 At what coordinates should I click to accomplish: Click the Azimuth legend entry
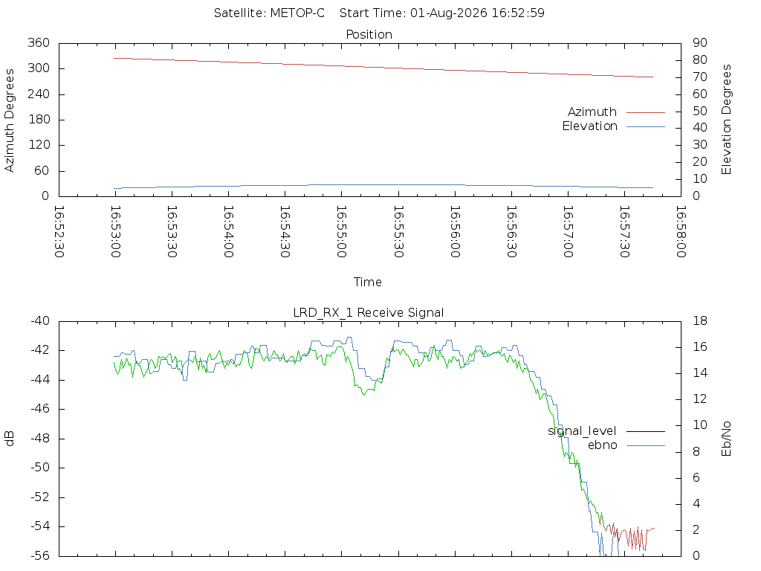pyautogui.click(x=592, y=112)
